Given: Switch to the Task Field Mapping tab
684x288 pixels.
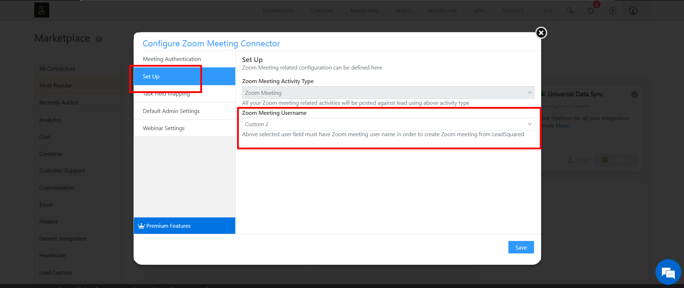Looking at the screenshot, I should (185, 94).
